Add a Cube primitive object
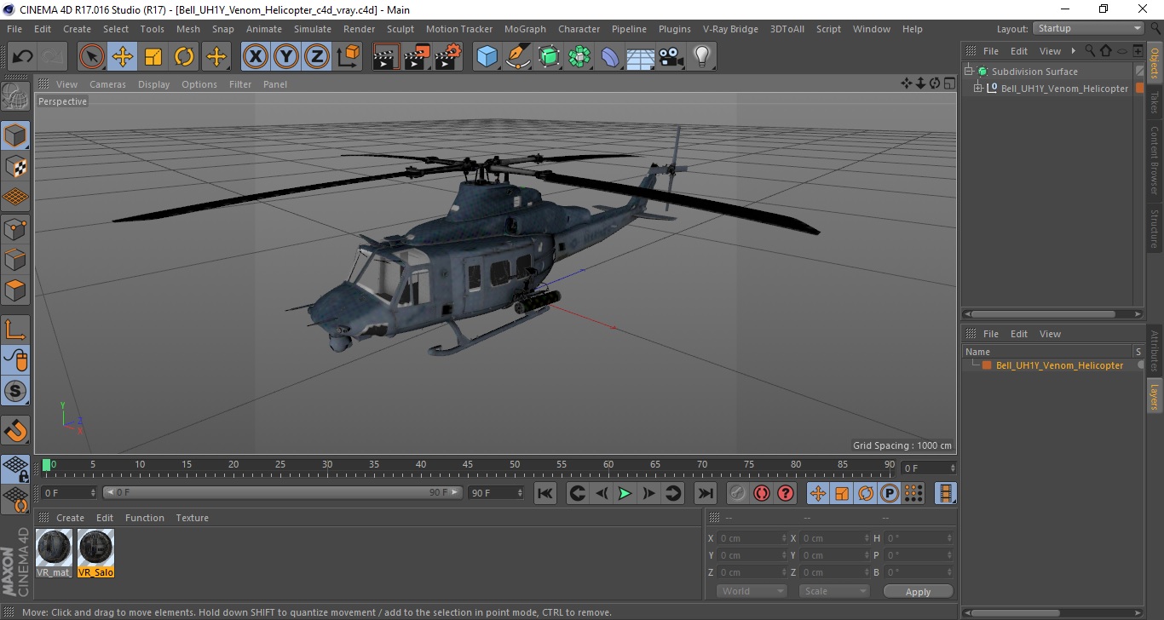The height and width of the screenshot is (620, 1164). pos(487,57)
